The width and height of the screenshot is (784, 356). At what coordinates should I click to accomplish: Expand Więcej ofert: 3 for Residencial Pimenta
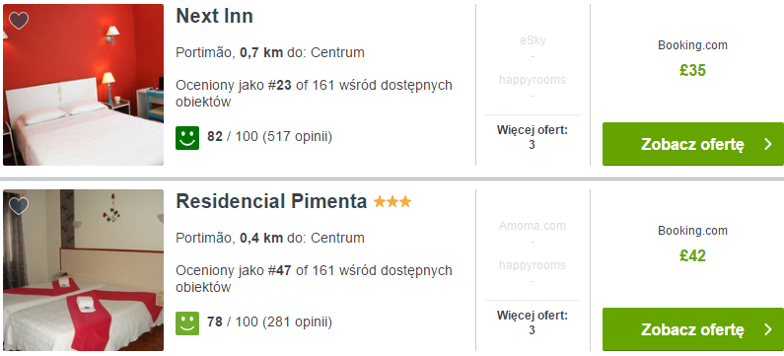tap(533, 322)
